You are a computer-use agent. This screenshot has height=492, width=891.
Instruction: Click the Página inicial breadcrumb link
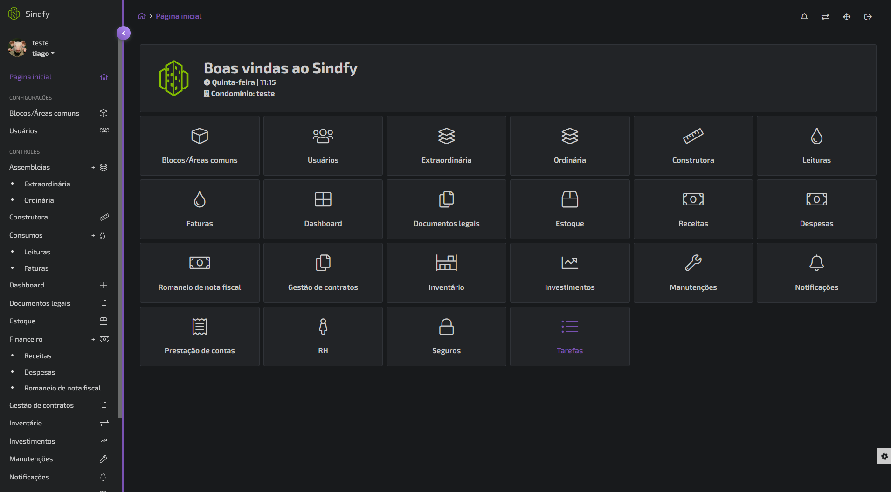point(179,16)
